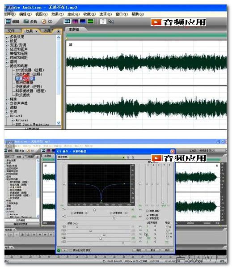
Task: Click band 1 frequency slider handle
Action: click(77, 227)
